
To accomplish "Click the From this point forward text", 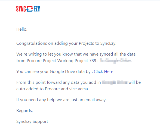I will (x=59, y=82).
